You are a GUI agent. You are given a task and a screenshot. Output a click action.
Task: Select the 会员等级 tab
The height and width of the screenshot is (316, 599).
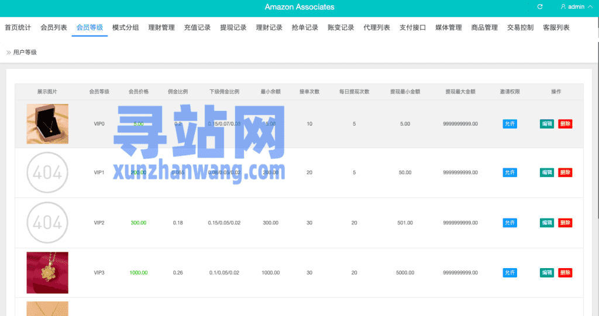tap(89, 27)
